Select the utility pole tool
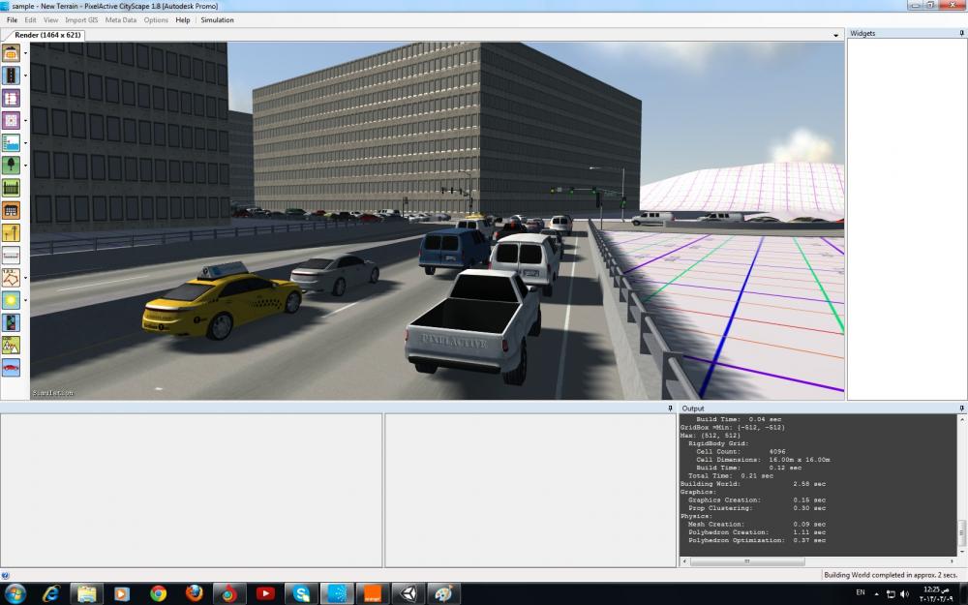 11,232
